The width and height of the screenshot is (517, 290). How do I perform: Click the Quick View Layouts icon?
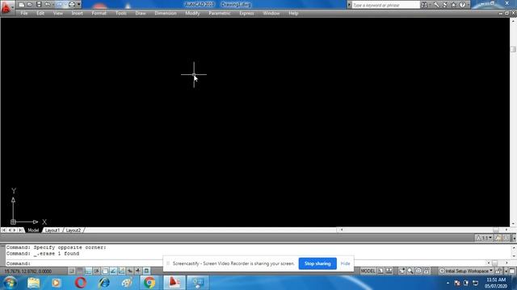pyautogui.click(x=380, y=271)
